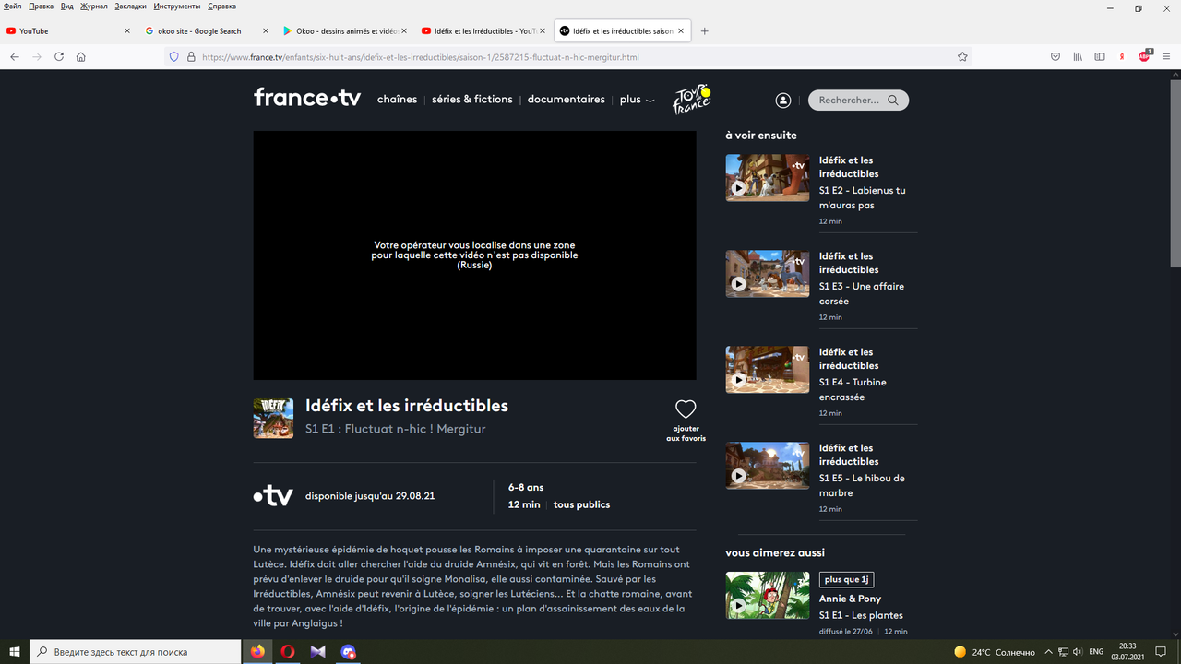Open volume control in system tray
1181x664 pixels.
1079,651
